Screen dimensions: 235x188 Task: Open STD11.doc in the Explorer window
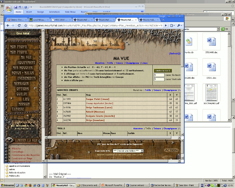click(211, 69)
